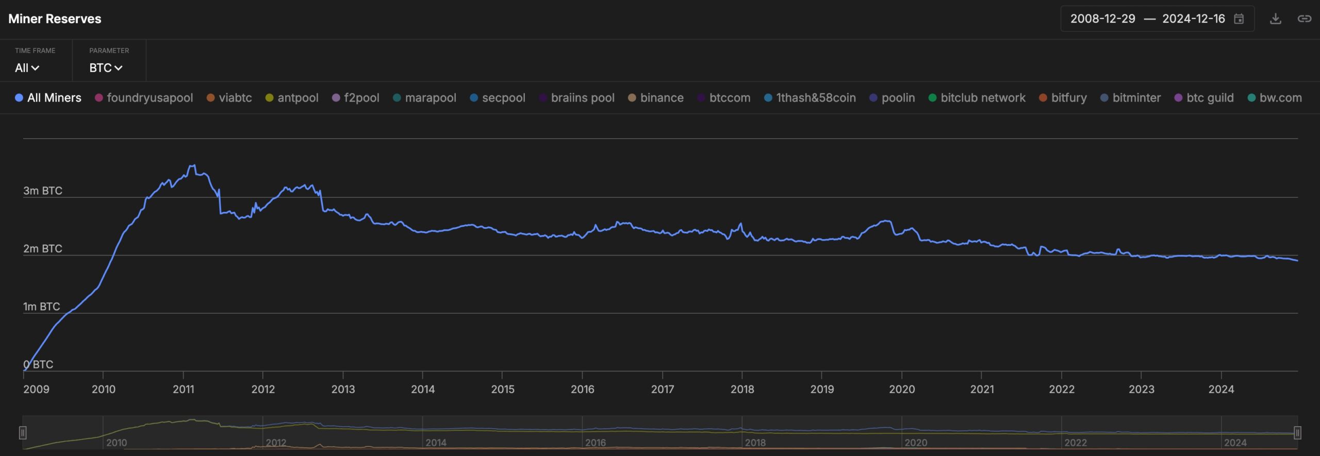Toggle marapool series in legend
Viewport: 1320px width, 456px height.
point(425,98)
